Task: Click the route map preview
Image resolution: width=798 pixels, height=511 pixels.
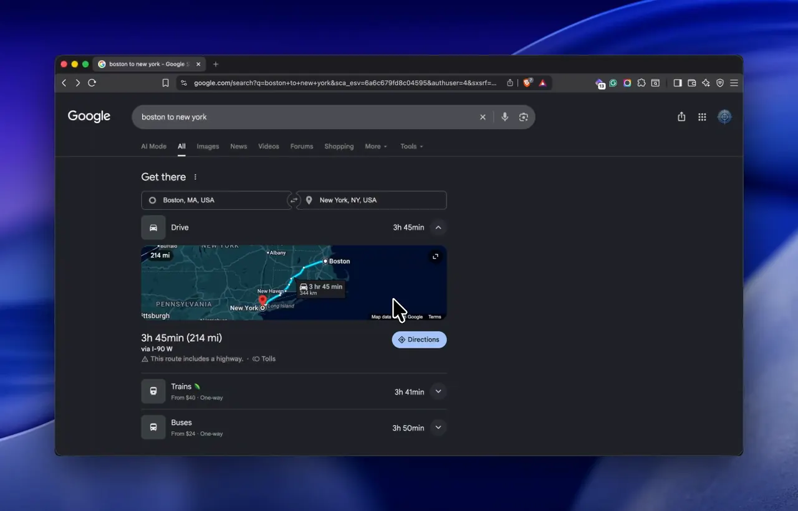Action: tap(294, 283)
